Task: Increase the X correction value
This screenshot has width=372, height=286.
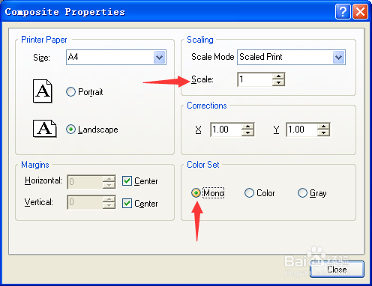Action: [247, 127]
